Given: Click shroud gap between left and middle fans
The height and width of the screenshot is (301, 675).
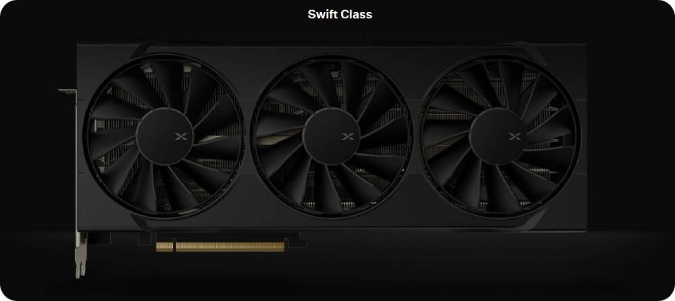Looking at the screenshot, I should 248,137.
